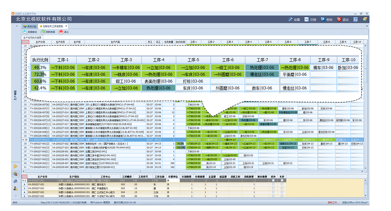Click the 注销 logout arrow icon
The image size is (391, 211).
pos(307,20)
